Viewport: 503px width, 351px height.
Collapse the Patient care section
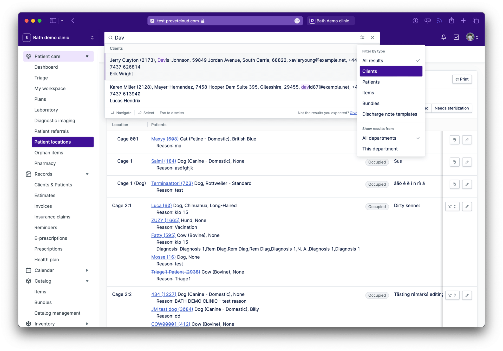click(x=87, y=56)
